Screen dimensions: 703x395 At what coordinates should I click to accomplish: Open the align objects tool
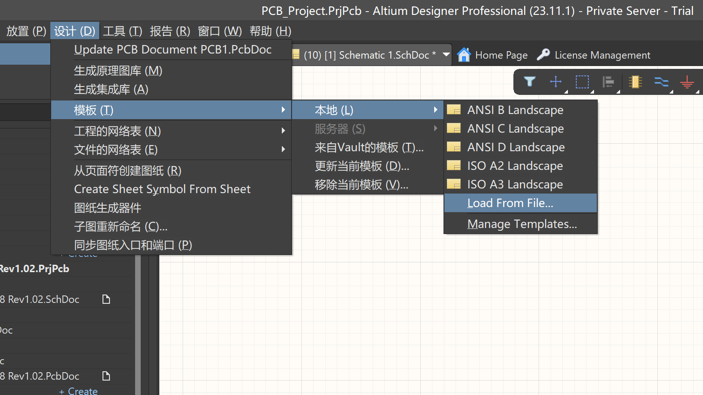(608, 82)
